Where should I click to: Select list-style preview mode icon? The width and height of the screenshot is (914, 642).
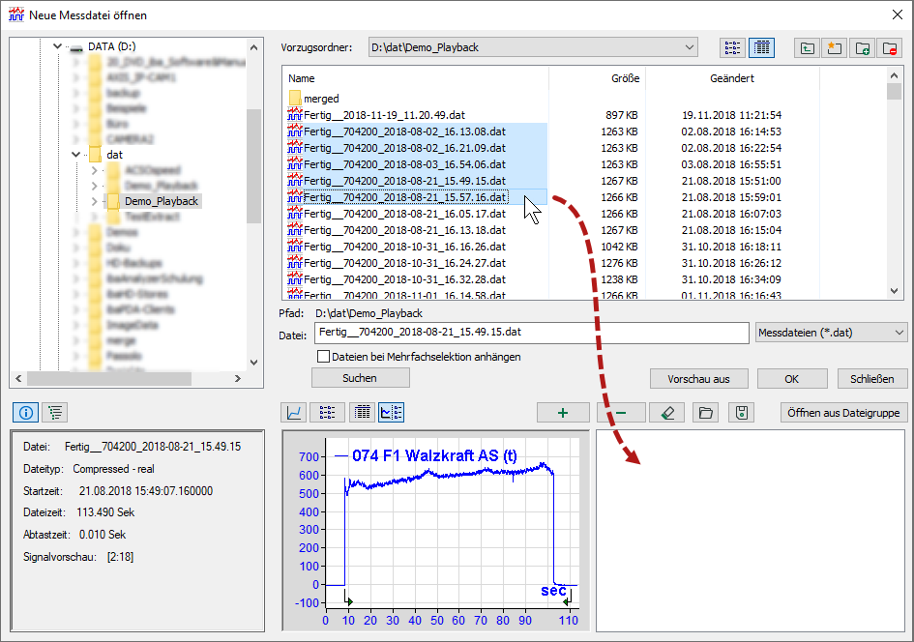point(327,413)
